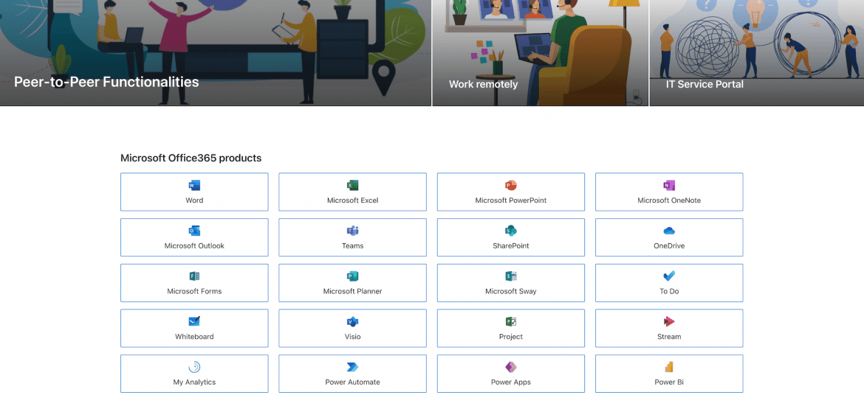Viewport: 864px width, 398px height.
Task: Click the Whiteboard app icon
Action: click(x=194, y=321)
